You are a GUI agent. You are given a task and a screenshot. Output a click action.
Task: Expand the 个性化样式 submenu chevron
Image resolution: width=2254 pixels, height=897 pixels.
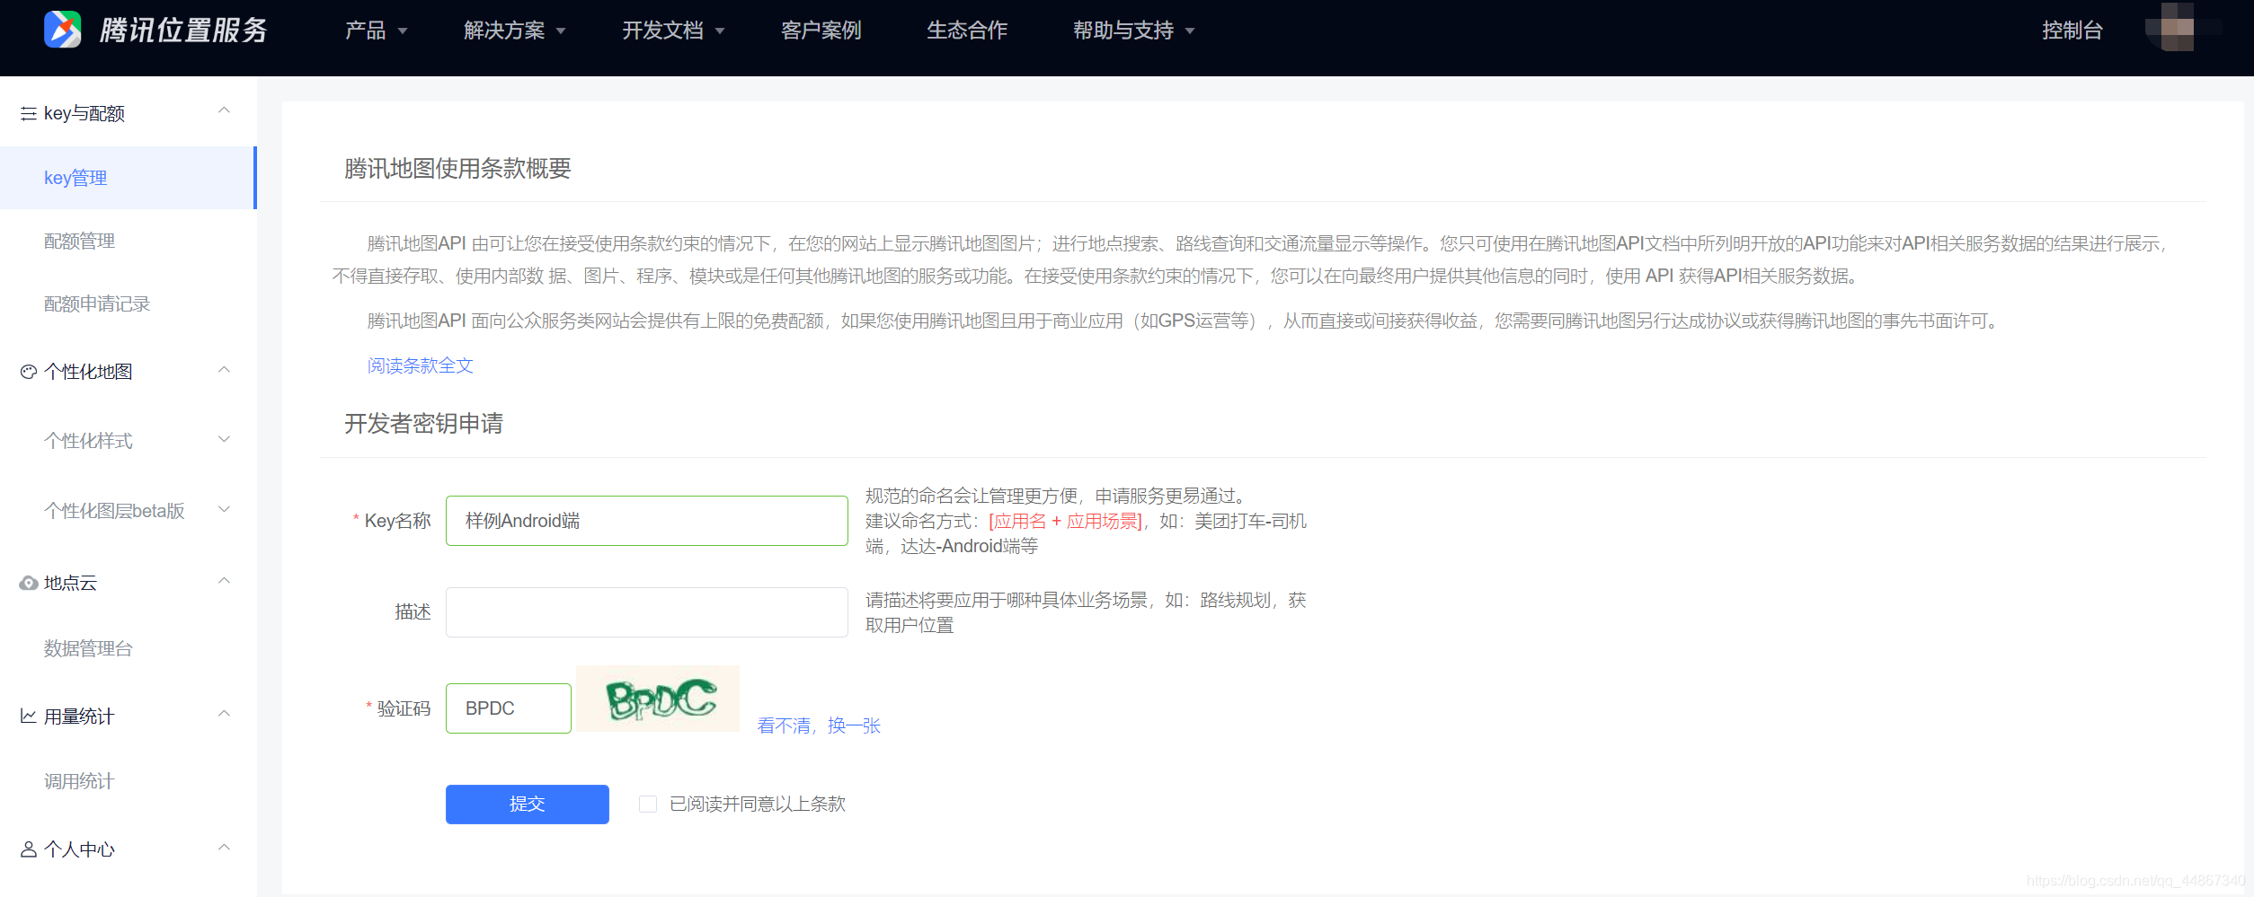click(225, 439)
